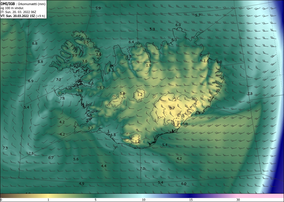Click the 3.8 value on Snæfellsnes
Image resolution: width=284 pixels, height=202 pixels.
pos(80,91)
